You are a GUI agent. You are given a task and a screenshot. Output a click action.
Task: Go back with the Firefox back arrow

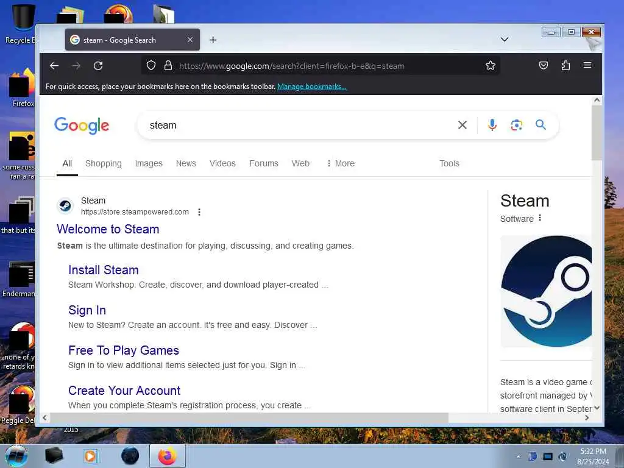[x=54, y=66]
